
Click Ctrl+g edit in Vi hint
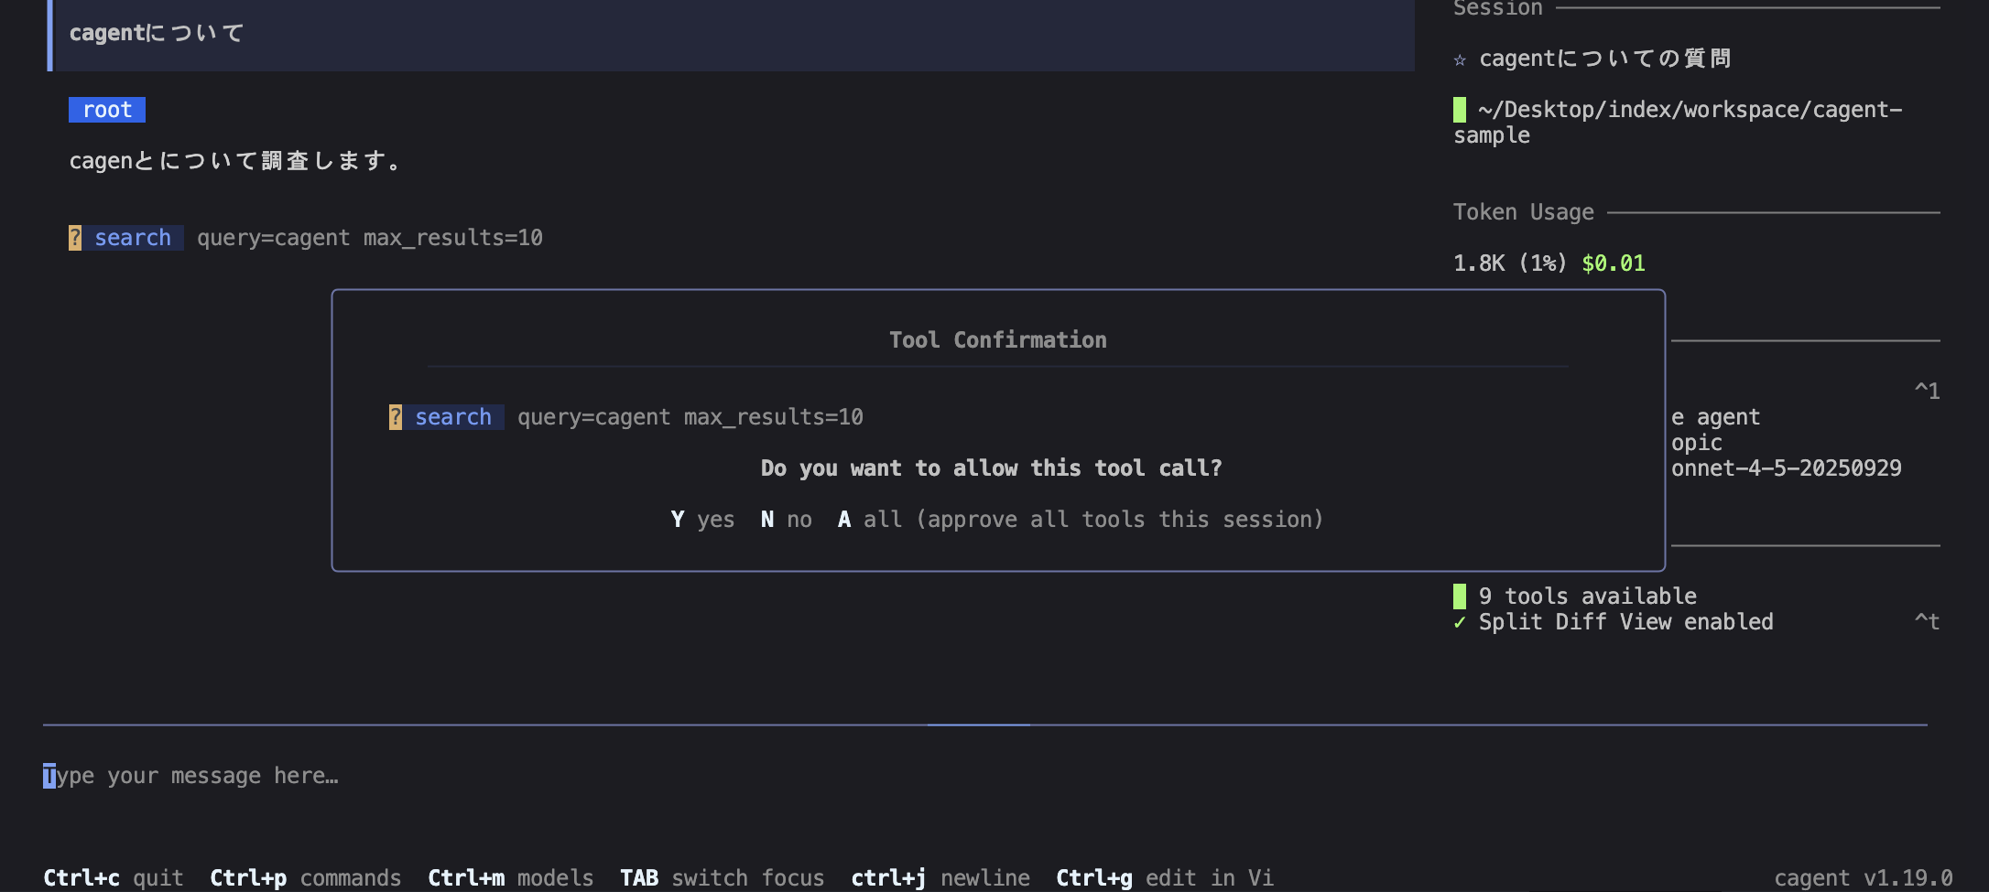point(1164,878)
